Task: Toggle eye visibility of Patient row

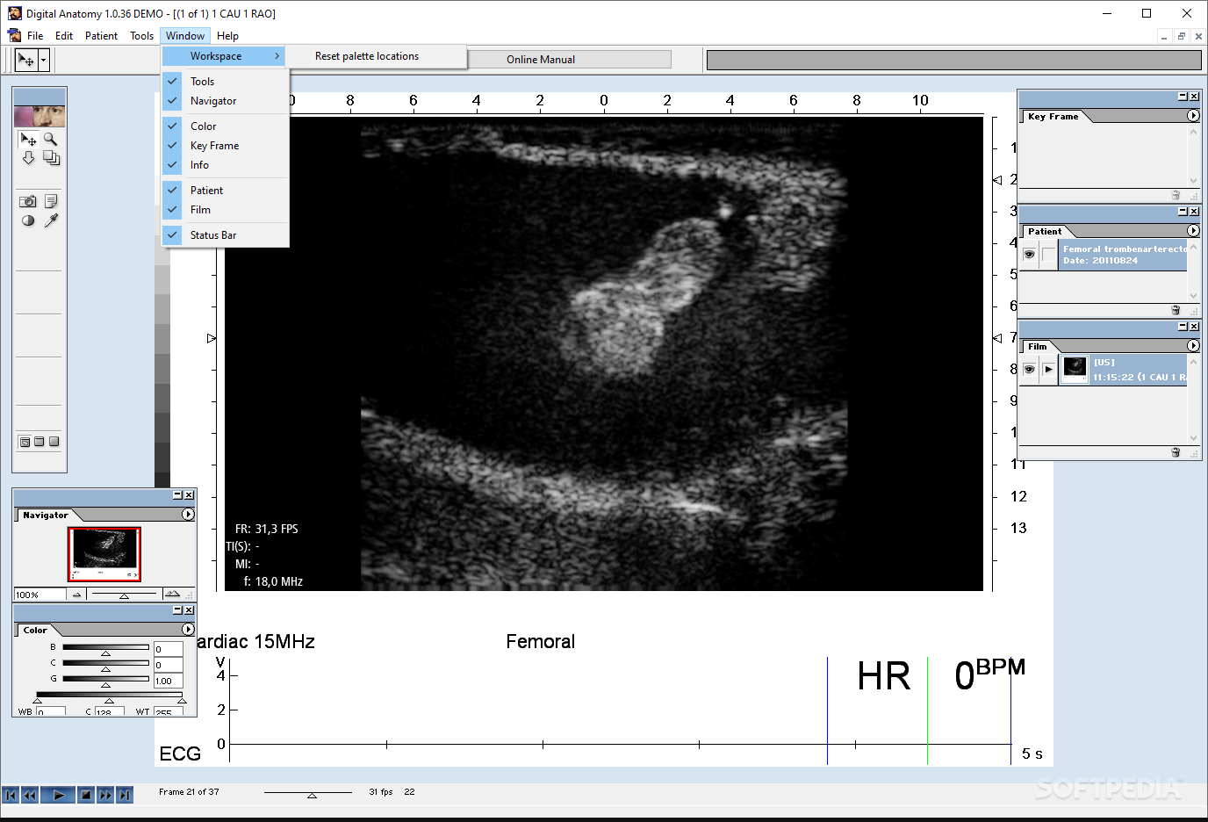Action: tap(1029, 255)
